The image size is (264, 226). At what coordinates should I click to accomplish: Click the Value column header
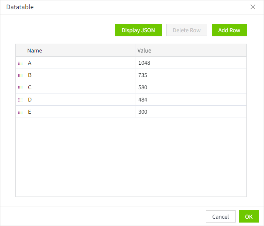[191, 51]
